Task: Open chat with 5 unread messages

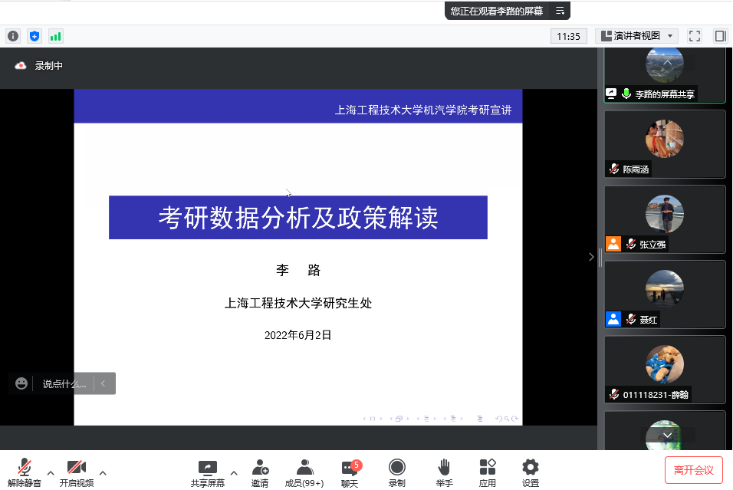Action: point(350,472)
